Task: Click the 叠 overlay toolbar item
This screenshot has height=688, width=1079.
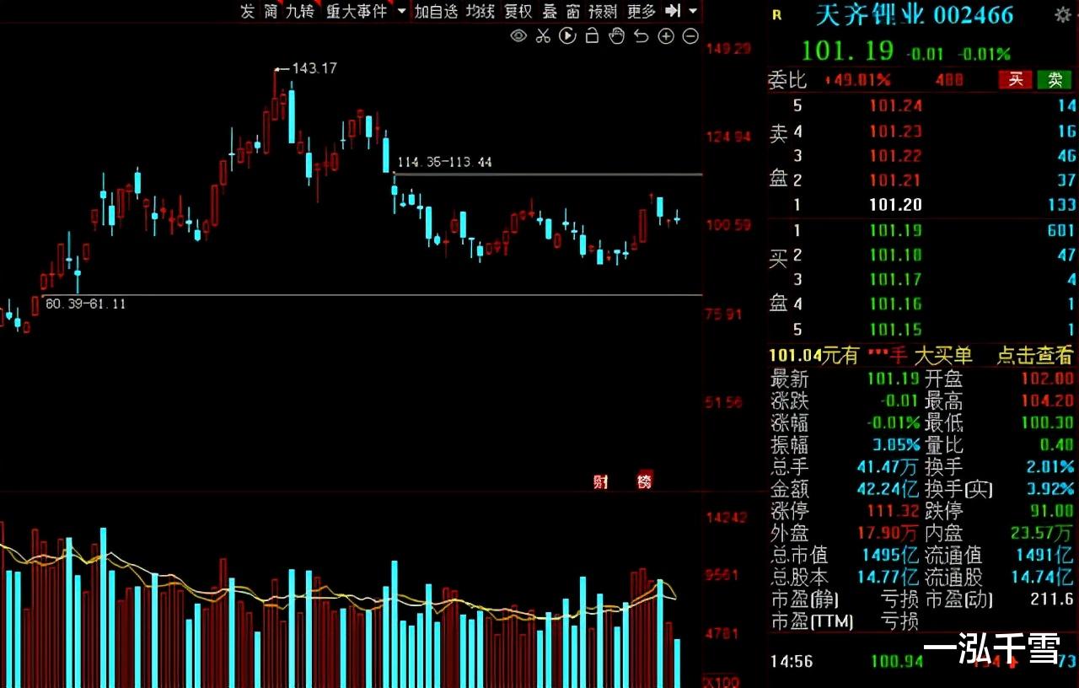Action: pyautogui.click(x=550, y=11)
